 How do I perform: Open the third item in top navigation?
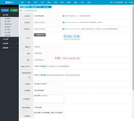(35, 2)
